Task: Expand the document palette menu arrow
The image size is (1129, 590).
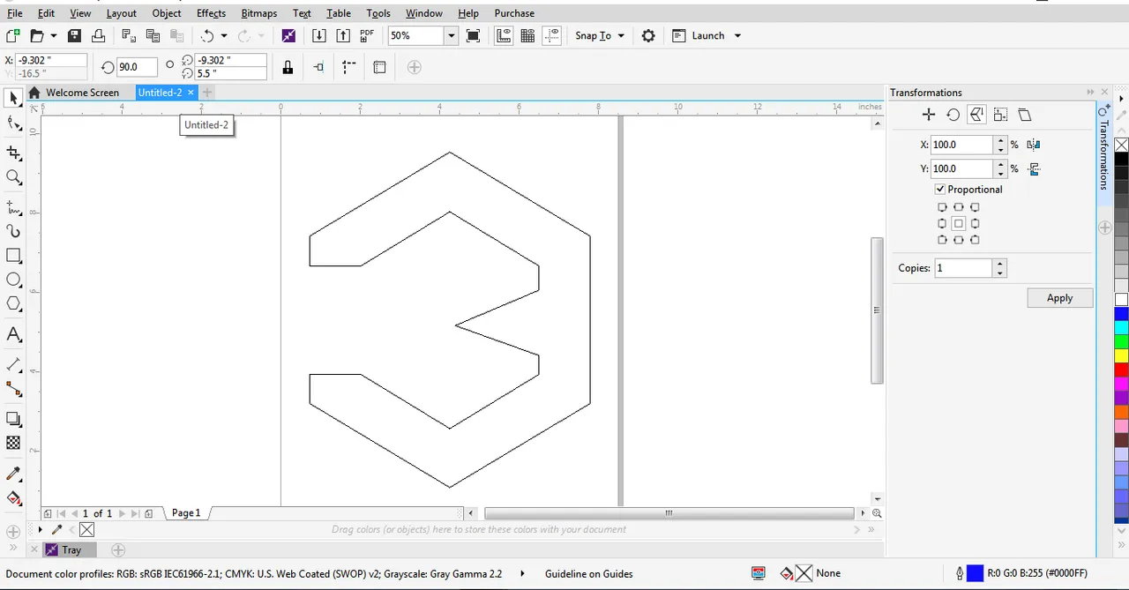Action: tap(40, 529)
